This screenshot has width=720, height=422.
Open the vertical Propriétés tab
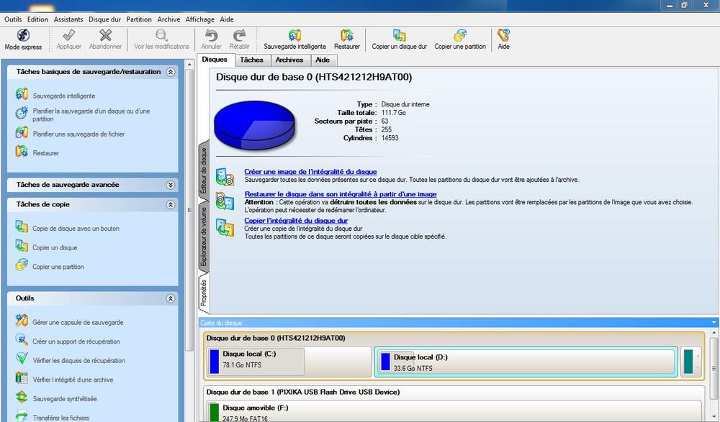coord(204,293)
